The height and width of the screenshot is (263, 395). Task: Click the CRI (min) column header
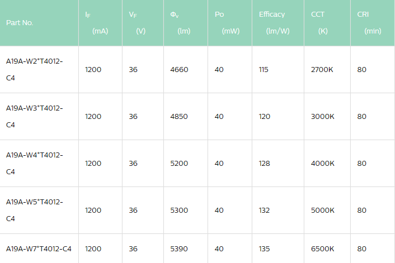point(369,22)
